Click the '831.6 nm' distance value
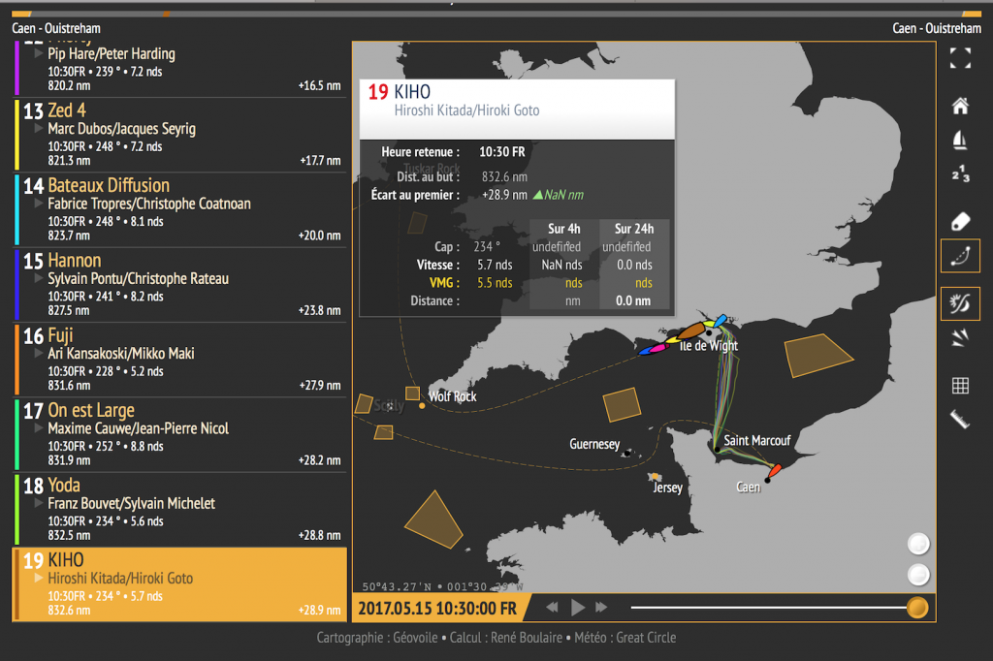This screenshot has height=661, width=993. click(69, 385)
